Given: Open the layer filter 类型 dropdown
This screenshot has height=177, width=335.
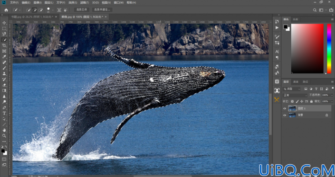Looking at the screenshot, I should pyautogui.click(x=292, y=89).
